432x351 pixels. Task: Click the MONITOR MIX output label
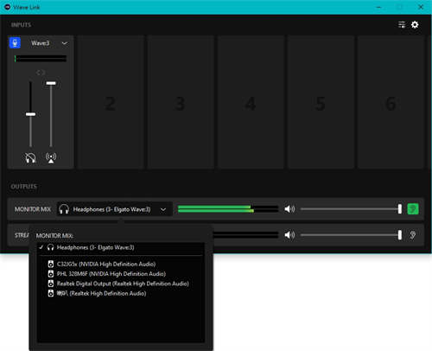(33, 209)
